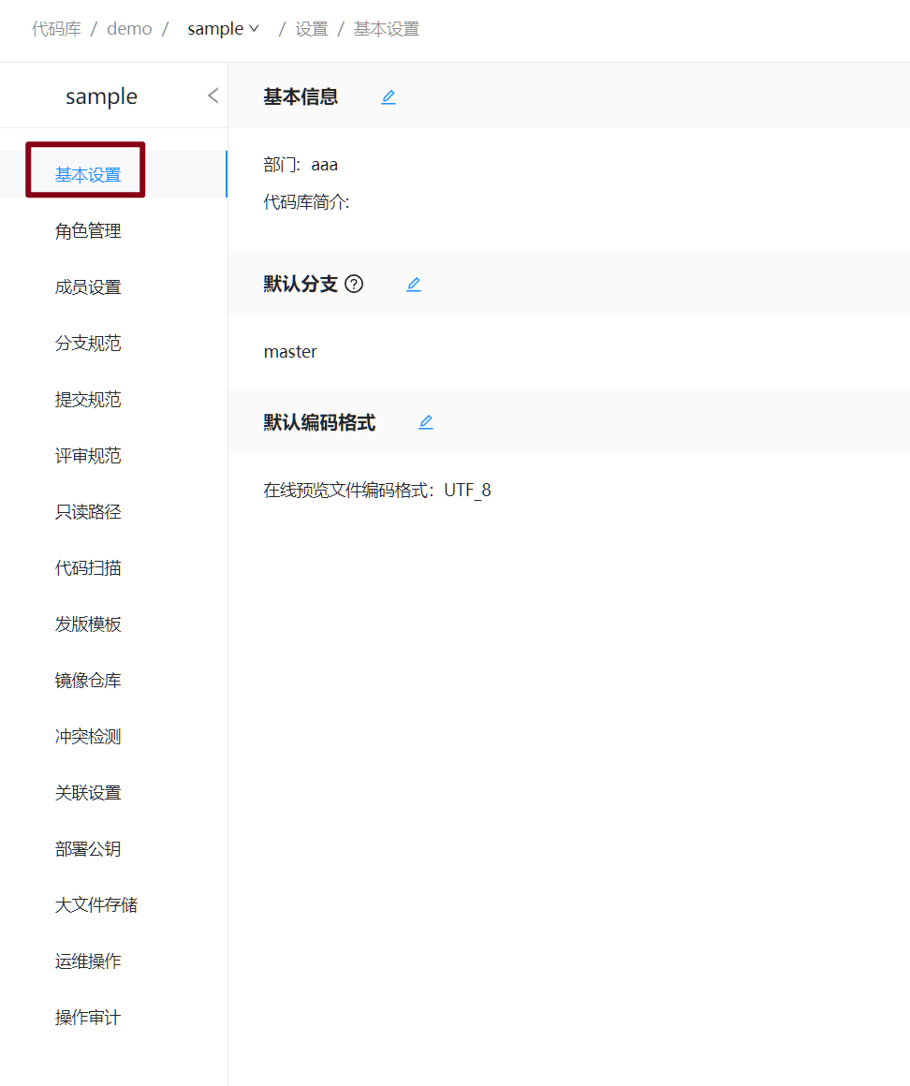Edit the 基本信息 section via pencil icon
910x1086 pixels.
[x=389, y=97]
